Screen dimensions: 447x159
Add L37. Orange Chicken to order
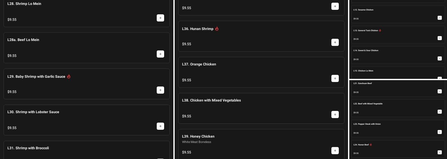pos(335,79)
